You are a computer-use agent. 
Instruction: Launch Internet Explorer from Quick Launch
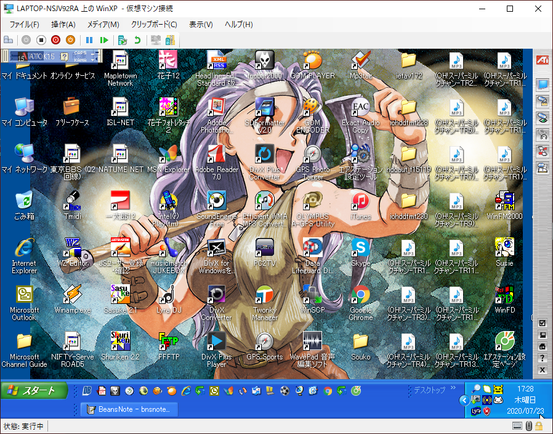186,391
